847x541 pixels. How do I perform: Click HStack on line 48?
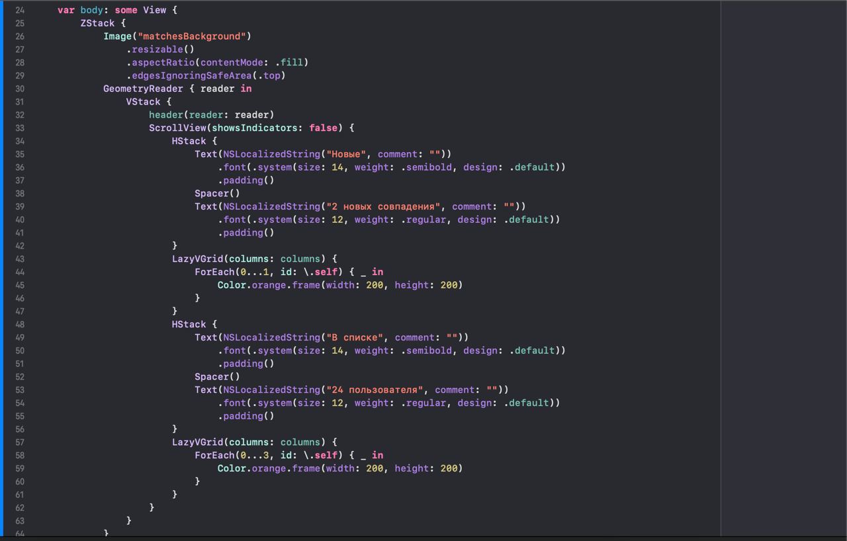189,324
